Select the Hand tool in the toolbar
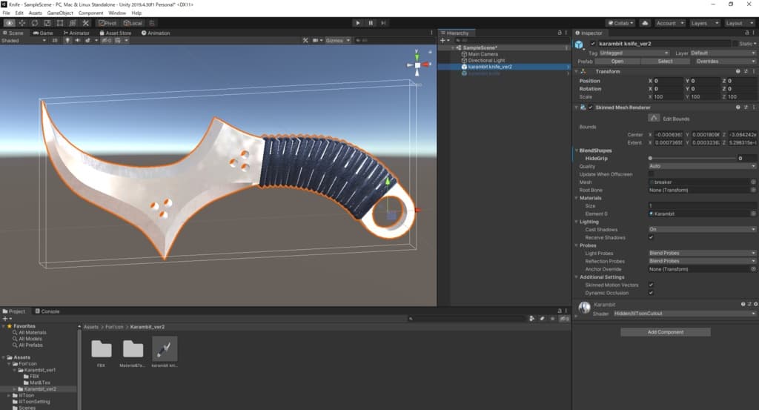The width and height of the screenshot is (759, 410). tap(9, 23)
